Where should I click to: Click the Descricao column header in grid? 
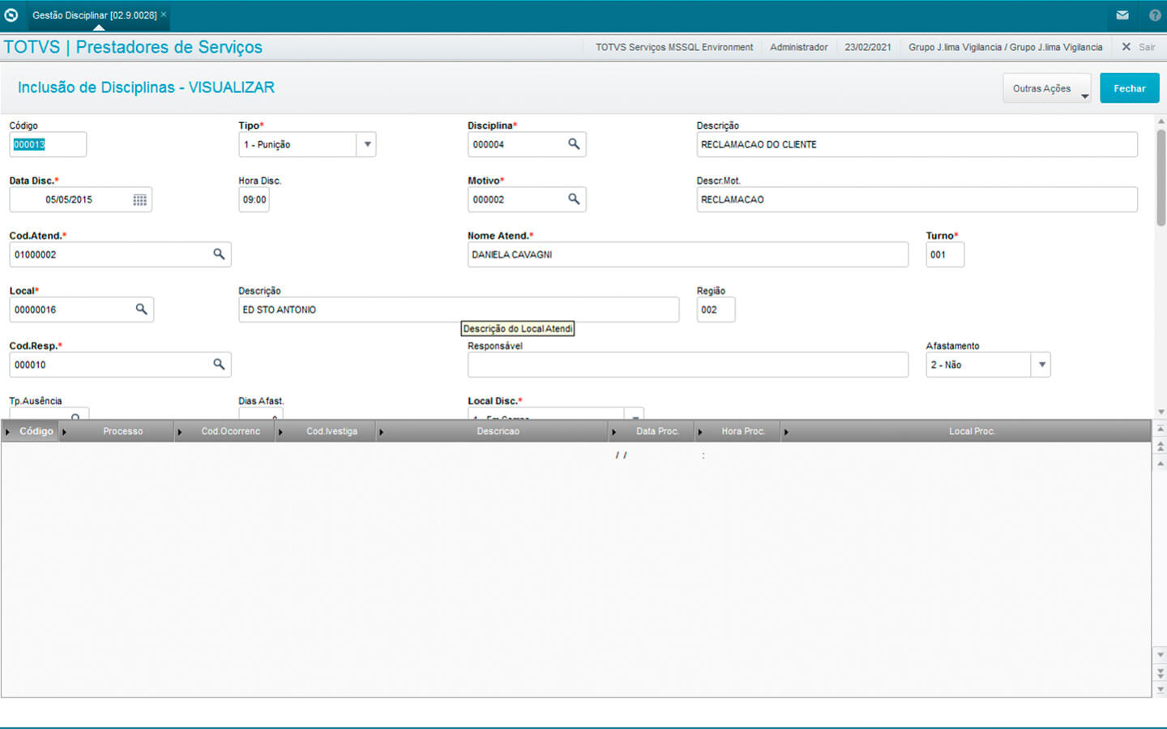tap(498, 431)
